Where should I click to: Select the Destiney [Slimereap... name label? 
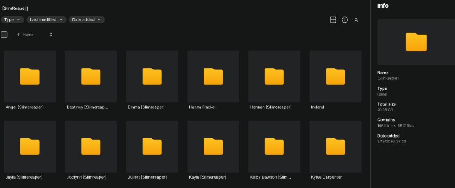(88, 107)
